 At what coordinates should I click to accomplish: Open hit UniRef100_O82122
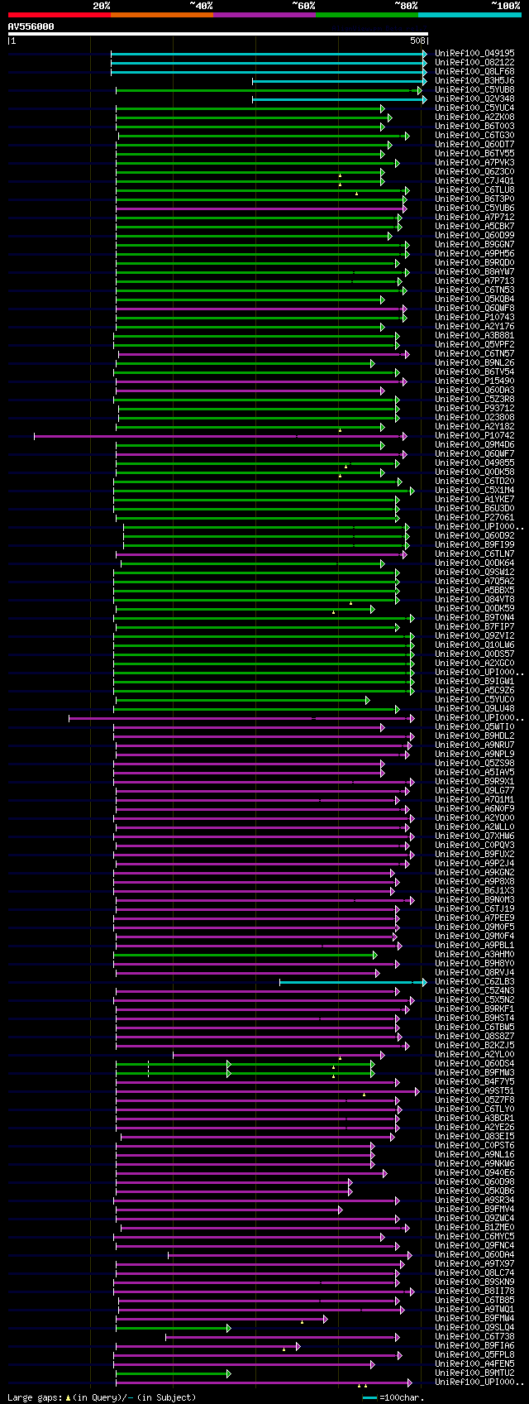pos(474,63)
